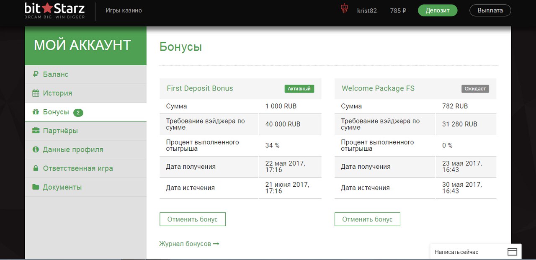Click the gift icon beside Бонусы
The image size is (536, 260).
point(36,112)
